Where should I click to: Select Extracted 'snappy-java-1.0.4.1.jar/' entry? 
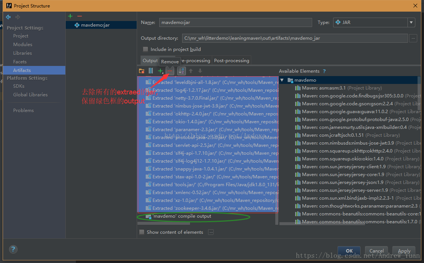208,169
